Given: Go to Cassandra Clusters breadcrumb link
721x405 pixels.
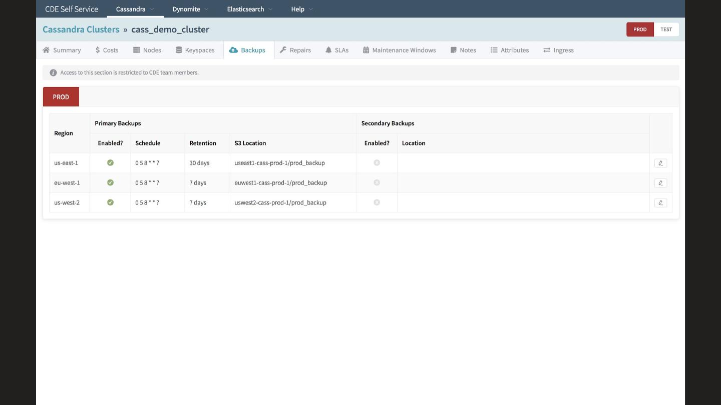Looking at the screenshot, I should [81, 29].
